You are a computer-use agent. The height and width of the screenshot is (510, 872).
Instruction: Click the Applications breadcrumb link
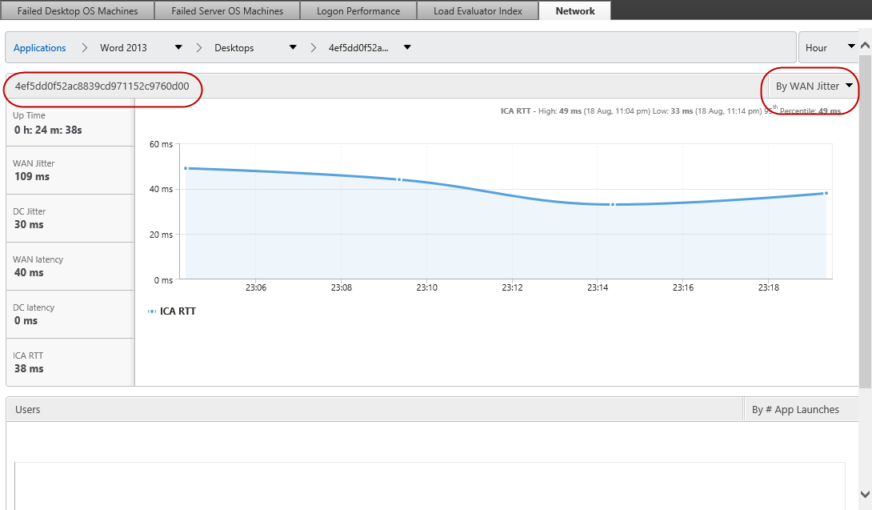(x=39, y=47)
